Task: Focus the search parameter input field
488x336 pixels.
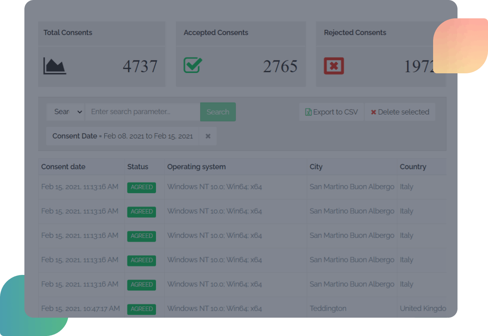Action: (x=143, y=112)
